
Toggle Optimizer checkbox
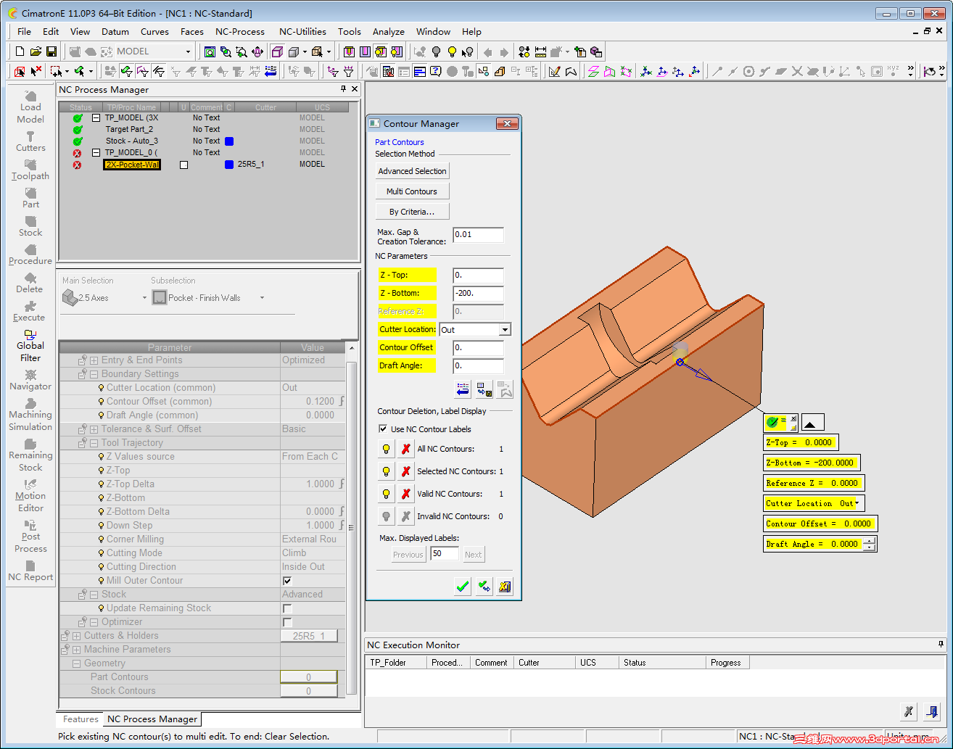coord(287,622)
